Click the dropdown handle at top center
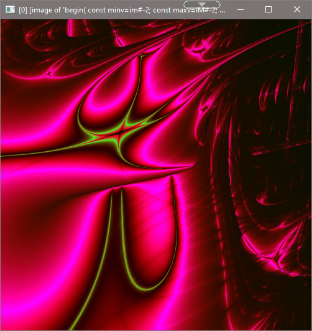 tap(202, 4)
